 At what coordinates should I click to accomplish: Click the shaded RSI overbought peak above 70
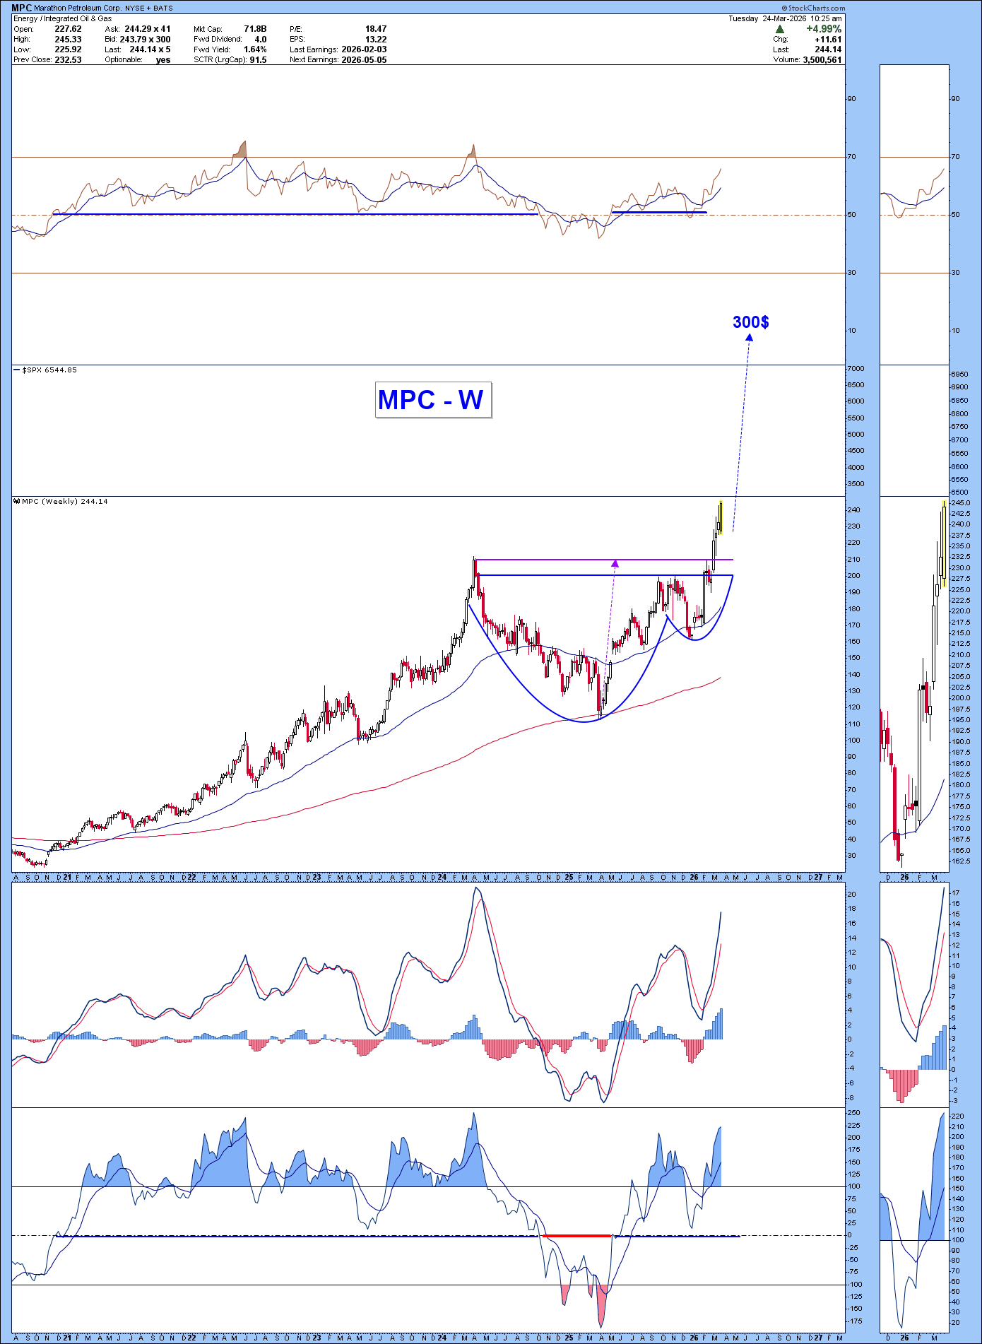tap(242, 148)
